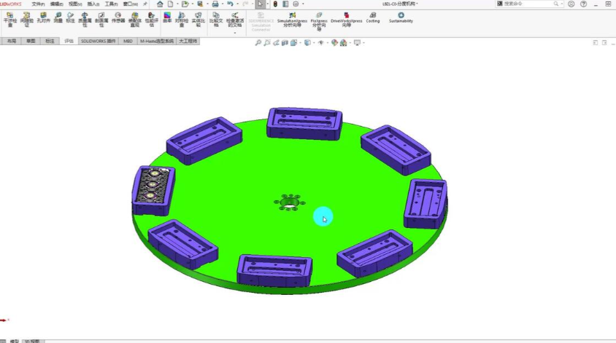The height and width of the screenshot is (343, 616).
Task: Open Section Properties (剖面属性)
Action: (101, 19)
